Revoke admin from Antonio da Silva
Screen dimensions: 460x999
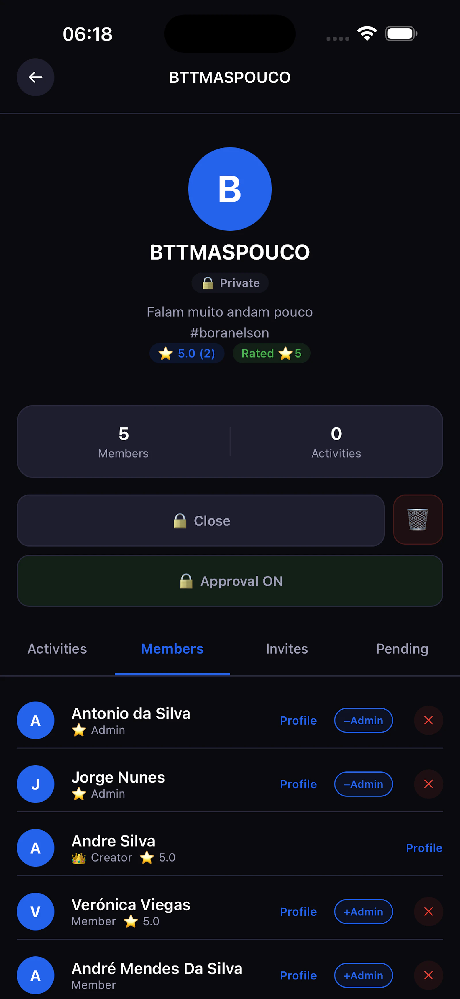pos(363,720)
